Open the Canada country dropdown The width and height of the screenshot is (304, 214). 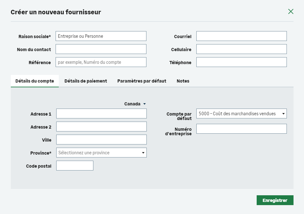click(x=135, y=104)
